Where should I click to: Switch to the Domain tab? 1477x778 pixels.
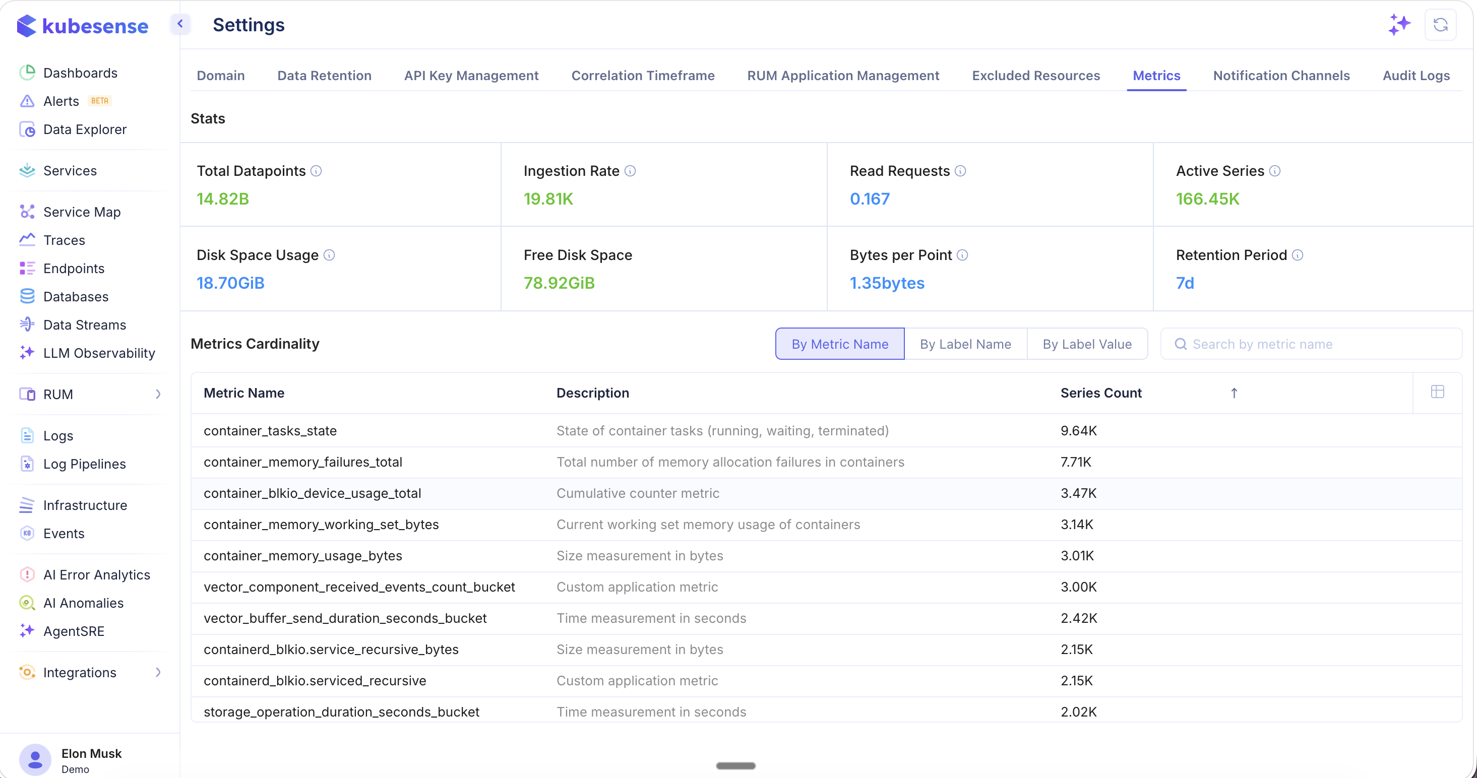point(221,75)
